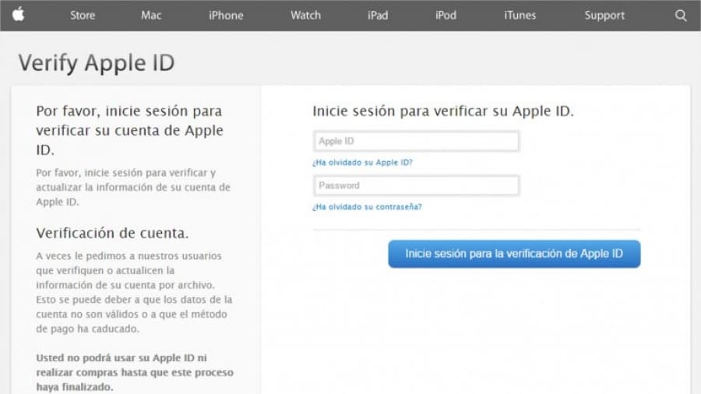Go to the Mac section
Image resolution: width=701 pixels, height=394 pixels.
(x=151, y=16)
